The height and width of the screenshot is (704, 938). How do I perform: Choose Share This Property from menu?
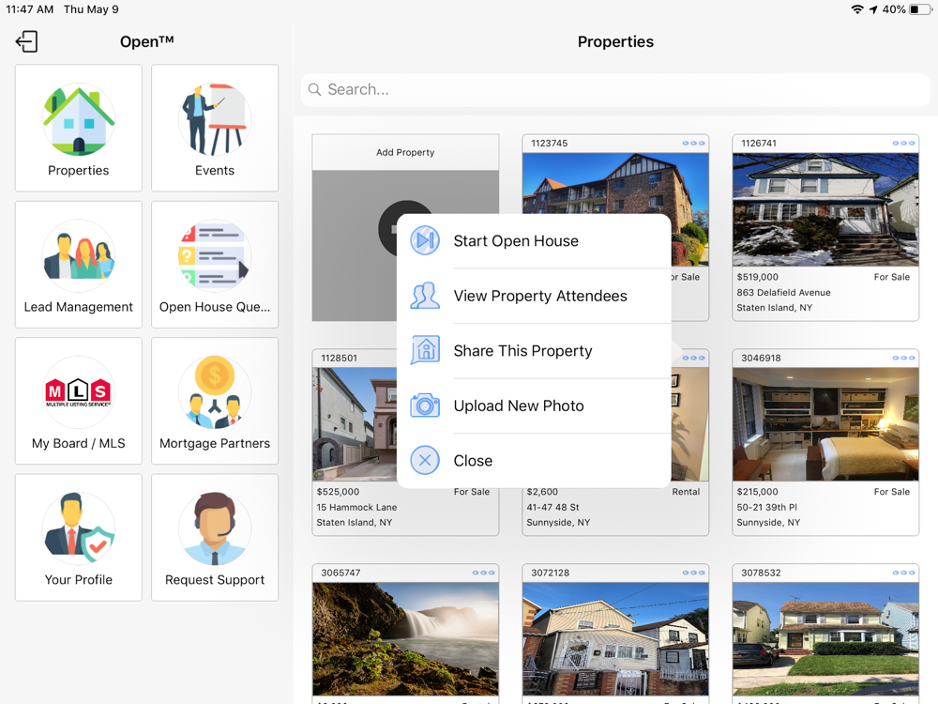click(534, 351)
